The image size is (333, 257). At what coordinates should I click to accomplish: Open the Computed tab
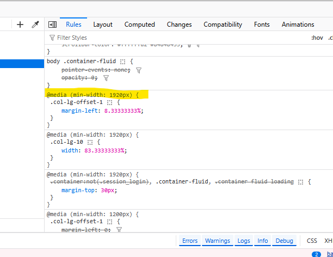(139, 25)
